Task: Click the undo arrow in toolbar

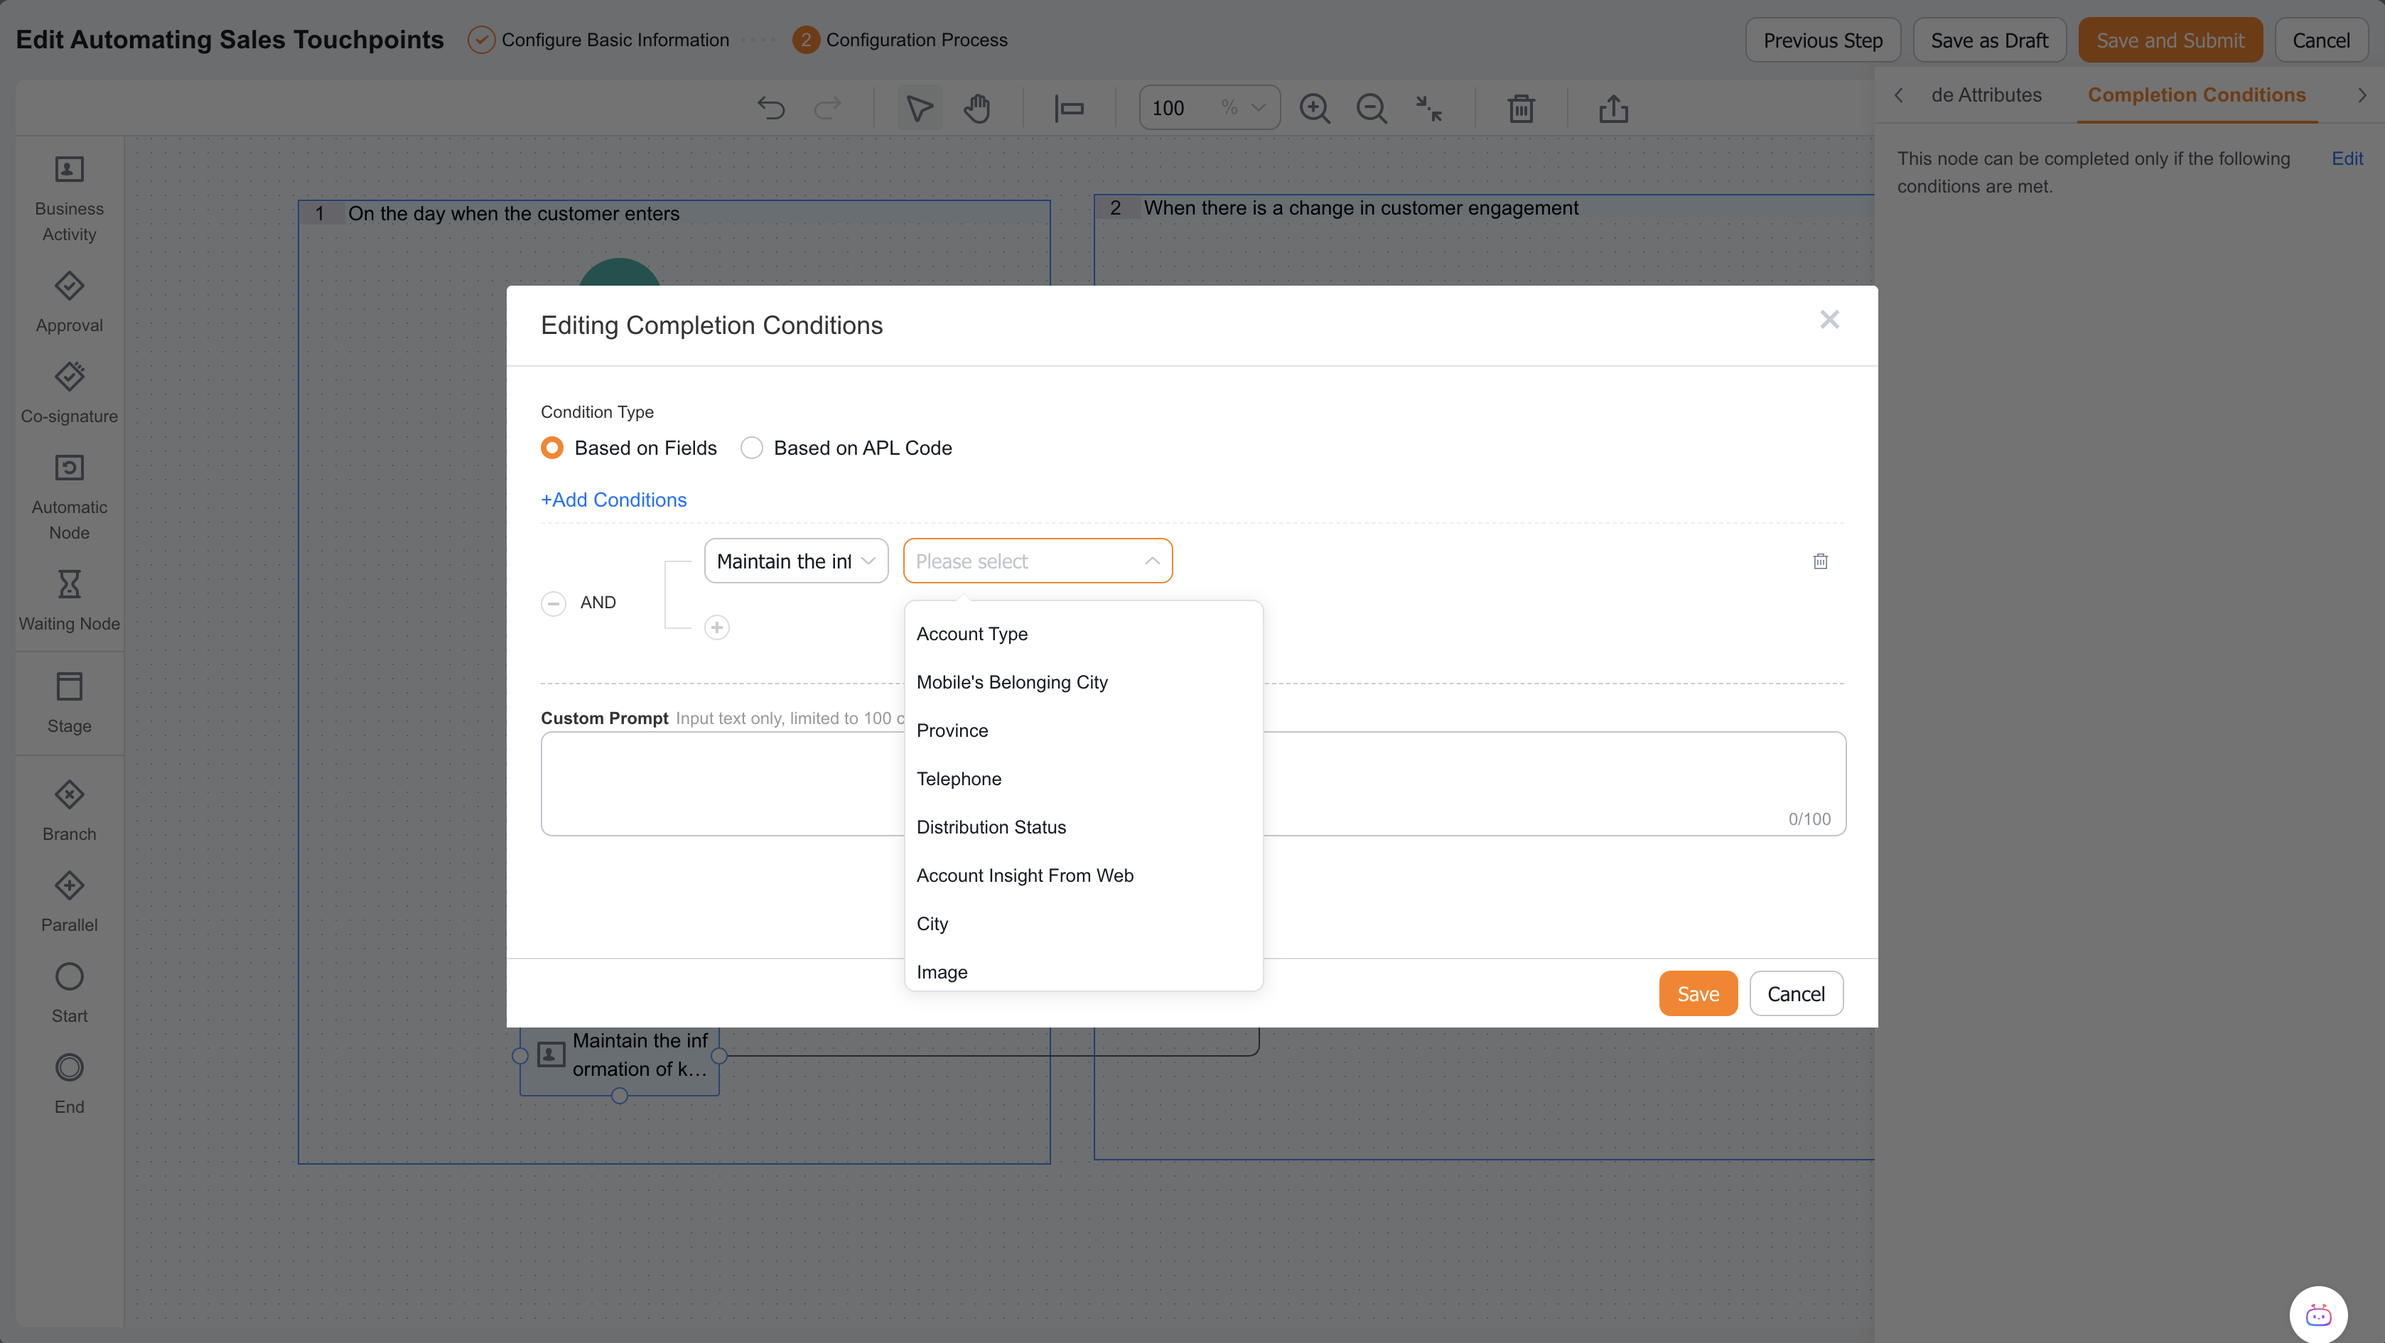Action: click(770, 108)
